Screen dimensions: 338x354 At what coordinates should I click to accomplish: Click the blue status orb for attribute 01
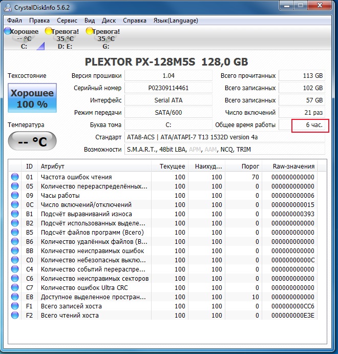click(x=15, y=177)
